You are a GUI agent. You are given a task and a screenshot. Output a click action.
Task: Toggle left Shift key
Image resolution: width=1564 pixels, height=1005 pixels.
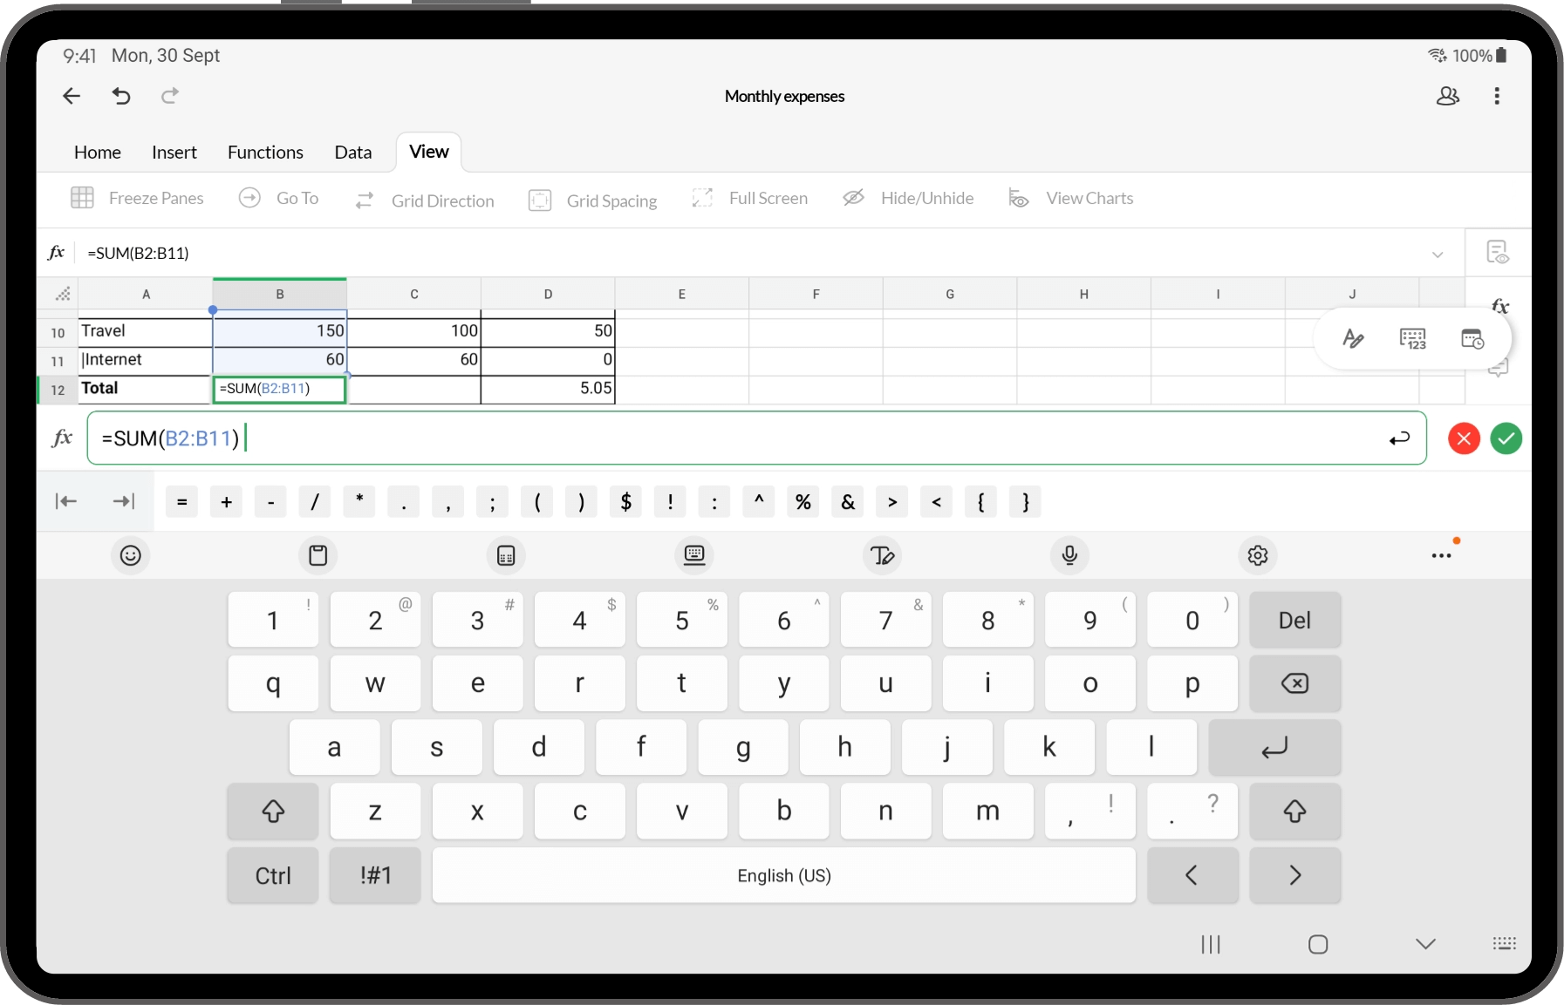point(273,811)
